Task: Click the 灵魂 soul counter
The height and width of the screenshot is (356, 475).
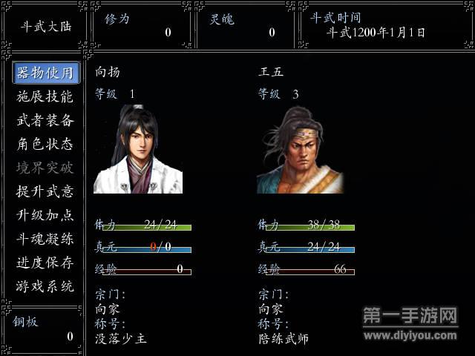Action: 246,25
